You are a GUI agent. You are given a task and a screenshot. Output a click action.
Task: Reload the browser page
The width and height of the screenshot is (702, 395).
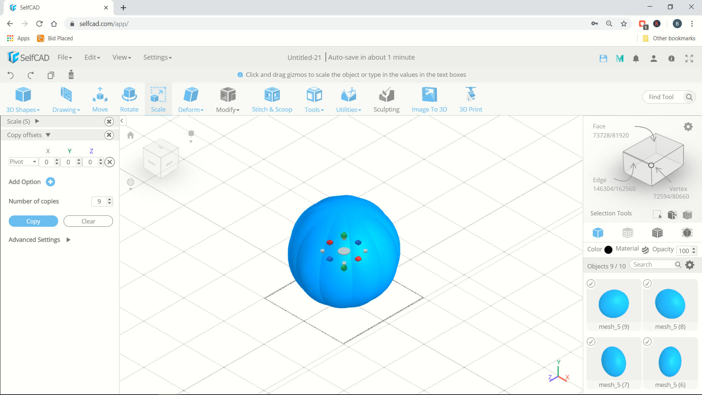(39, 24)
